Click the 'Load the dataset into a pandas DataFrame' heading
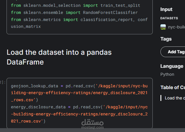Screen dimensions: 185x132 59,57
